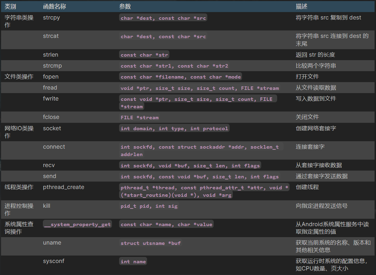Select the strcat function name
This screenshot has height=275, width=376.
click(51, 36)
